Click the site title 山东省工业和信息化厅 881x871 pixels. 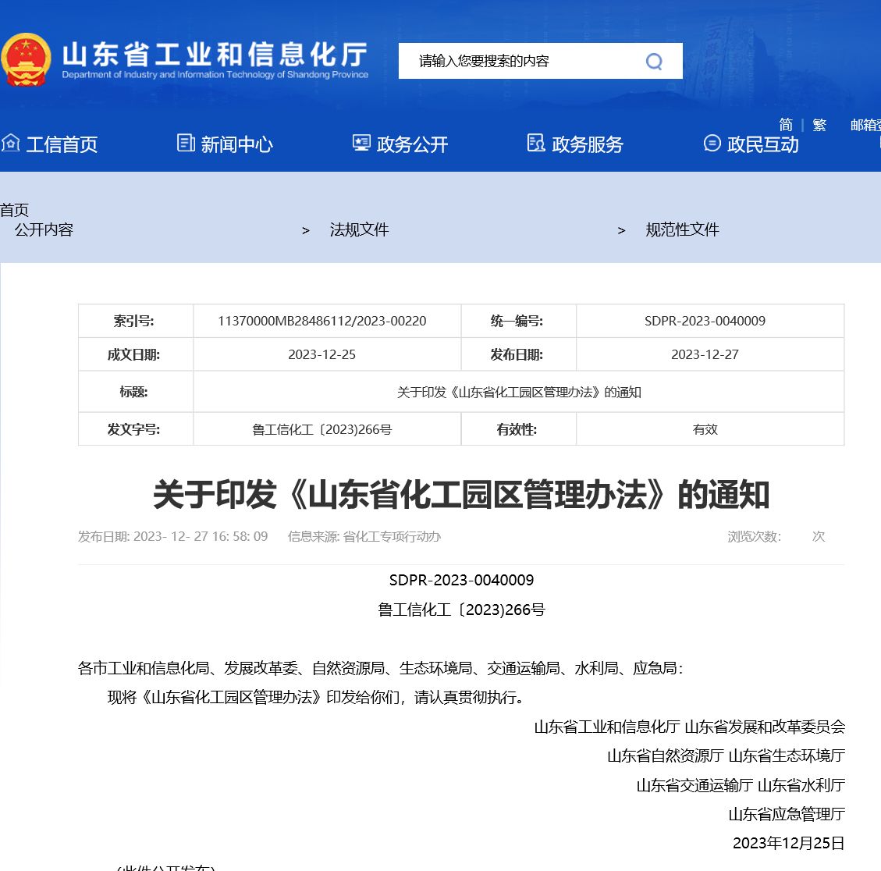click(x=215, y=55)
